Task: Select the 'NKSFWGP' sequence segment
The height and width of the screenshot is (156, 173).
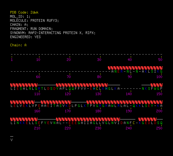Action: pyautogui.click(x=152, y=88)
